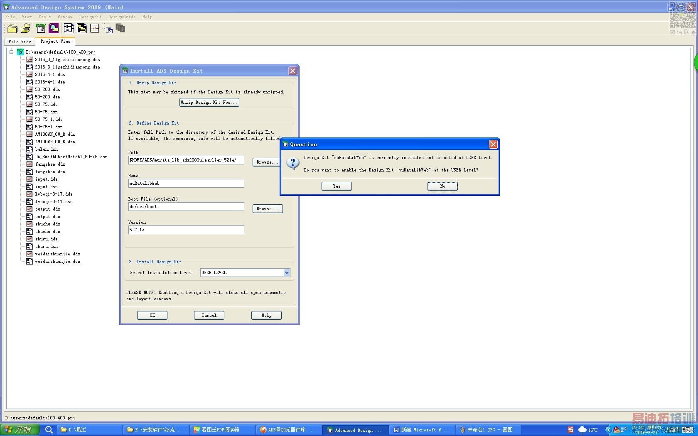Click the open-folder stack toolbar icon
The image size is (698, 436).
click(26, 28)
